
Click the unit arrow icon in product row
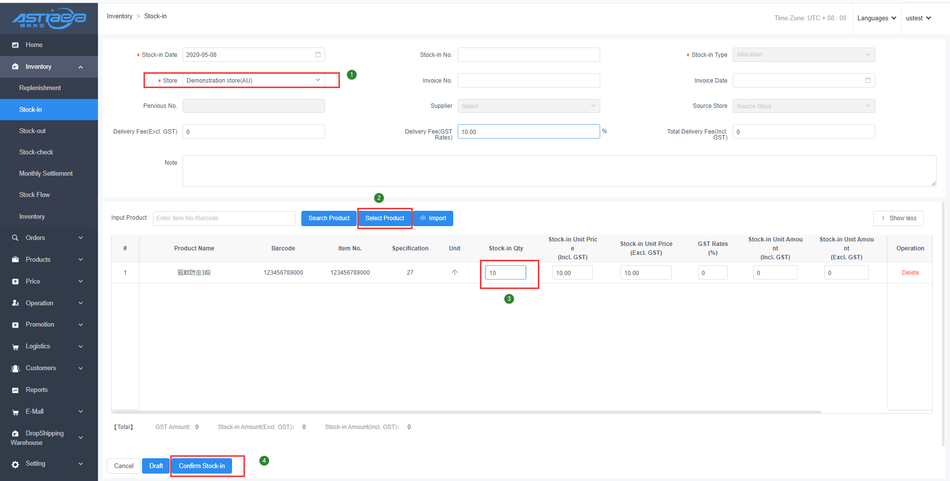pyautogui.click(x=455, y=273)
